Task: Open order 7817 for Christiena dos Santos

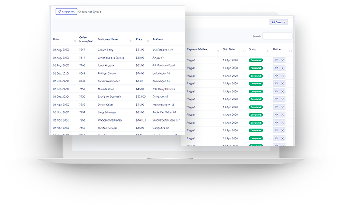Action: click(118, 58)
